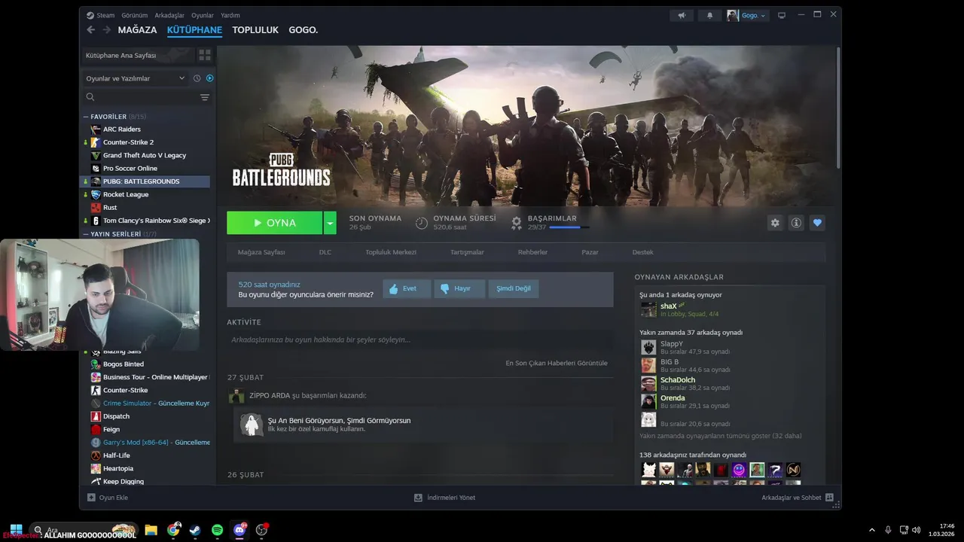Open Tartışmalar link
This screenshot has width=964, height=542.
pyautogui.click(x=467, y=252)
